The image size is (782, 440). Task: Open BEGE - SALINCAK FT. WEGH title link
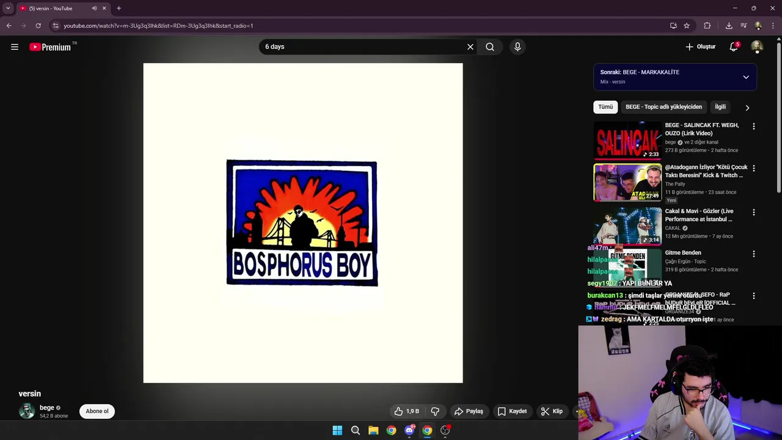click(x=702, y=129)
